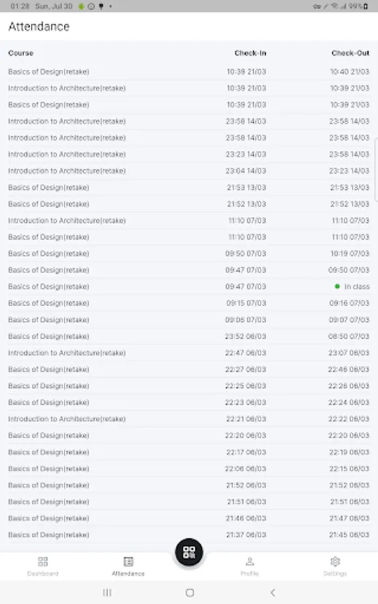
Task: Select check-in time 09:06 07/03
Action: coord(246,319)
